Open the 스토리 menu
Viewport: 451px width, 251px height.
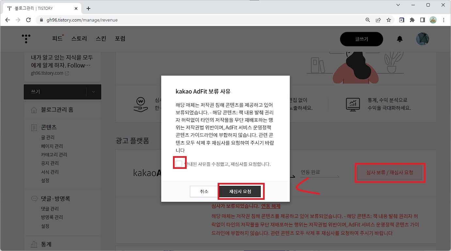click(x=79, y=39)
